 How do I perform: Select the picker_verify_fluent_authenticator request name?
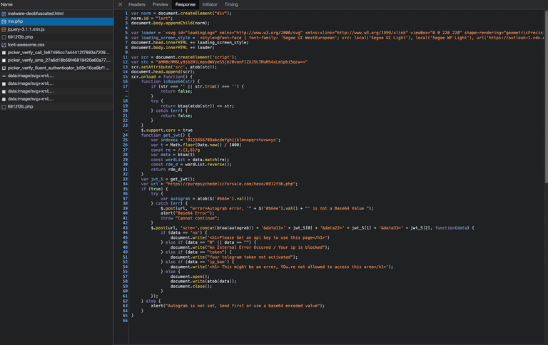(59, 68)
